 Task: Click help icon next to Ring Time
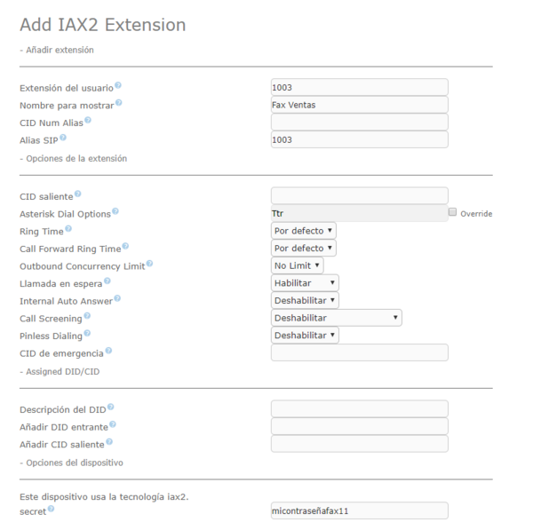(x=68, y=229)
